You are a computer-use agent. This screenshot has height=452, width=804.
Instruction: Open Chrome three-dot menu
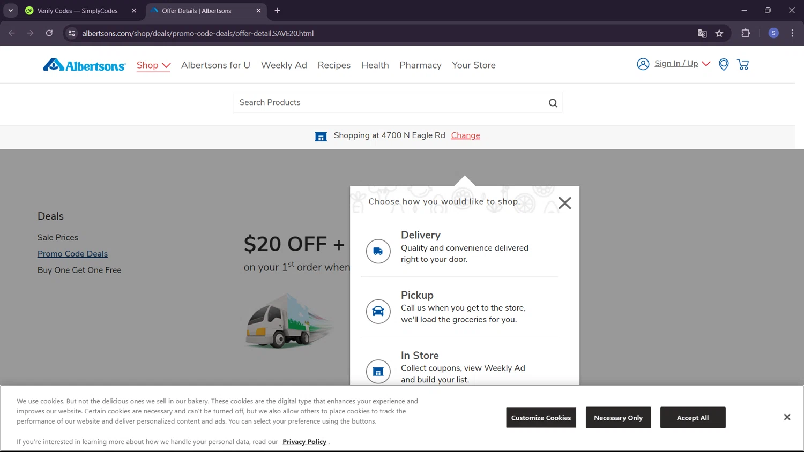[x=792, y=33]
